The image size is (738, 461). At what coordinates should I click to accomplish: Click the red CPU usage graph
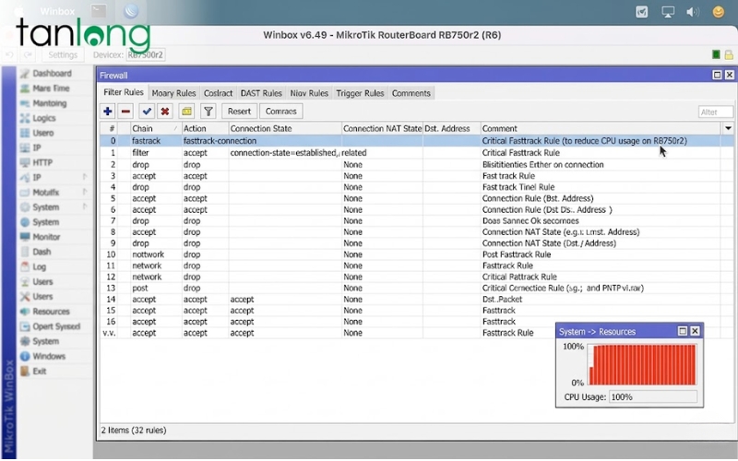[642, 365]
